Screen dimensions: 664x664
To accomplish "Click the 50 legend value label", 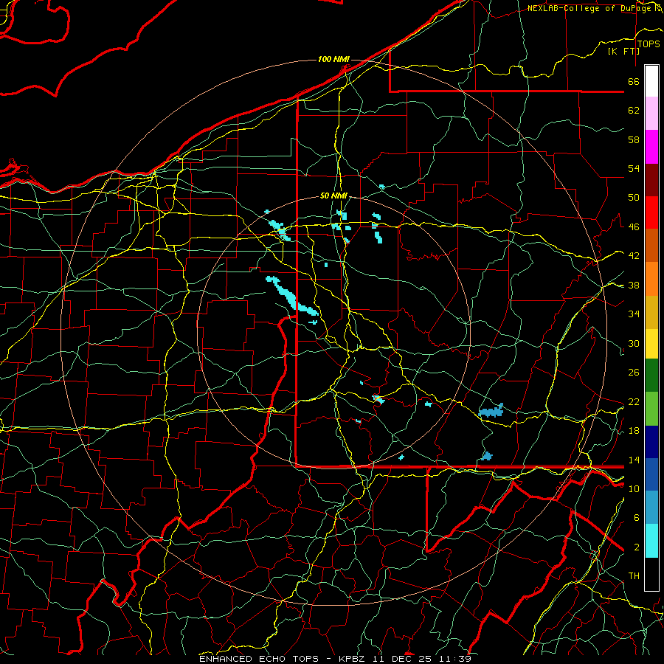I will (x=634, y=198).
